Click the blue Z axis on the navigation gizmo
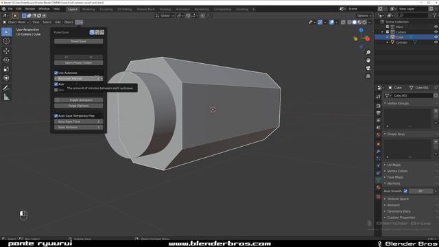 click(361, 30)
